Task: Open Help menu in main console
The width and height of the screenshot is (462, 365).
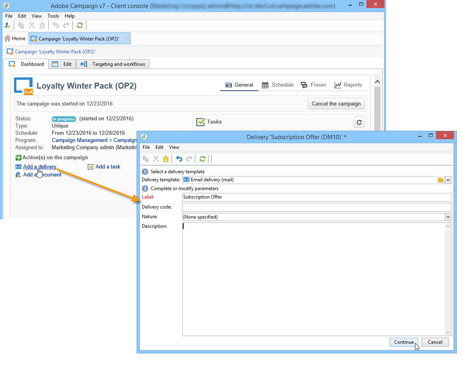Action: [x=70, y=16]
